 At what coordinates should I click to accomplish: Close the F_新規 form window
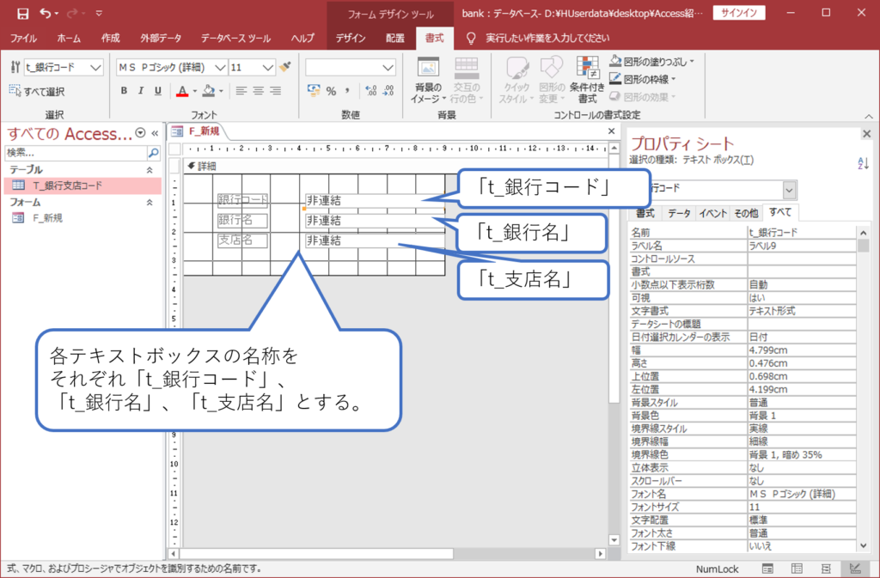pos(612,131)
